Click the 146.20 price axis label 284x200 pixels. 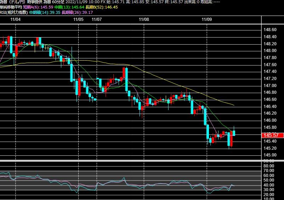point(270,113)
